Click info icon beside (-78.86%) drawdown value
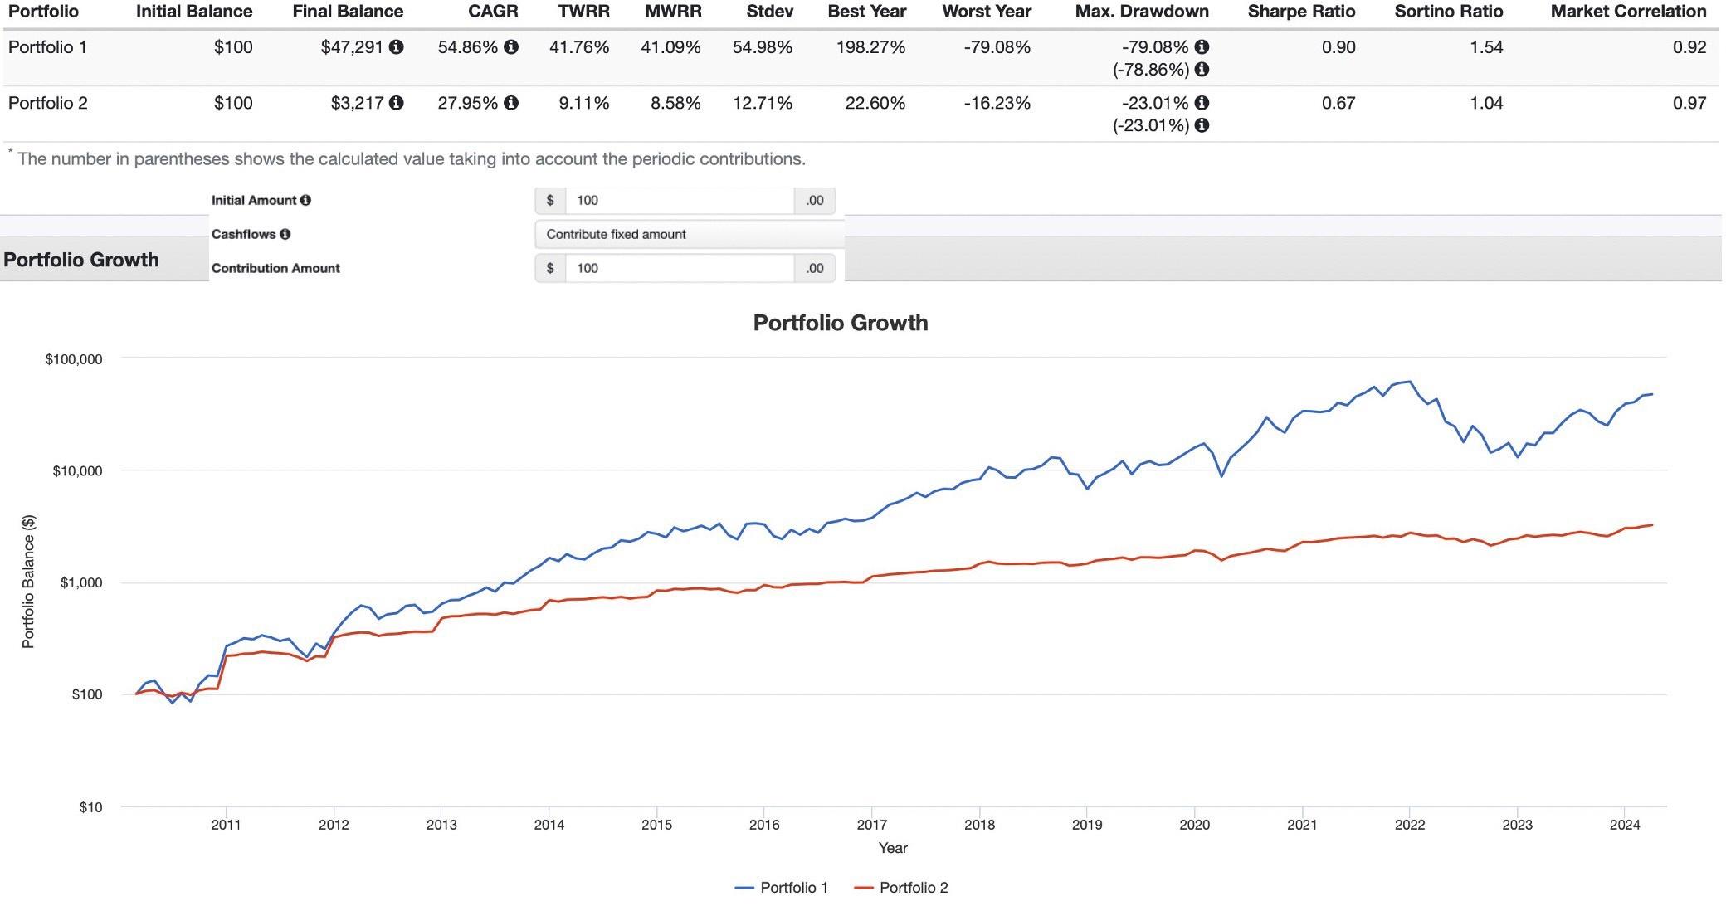Viewport: 1726px width, 911px height. click(x=1202, y=70)
